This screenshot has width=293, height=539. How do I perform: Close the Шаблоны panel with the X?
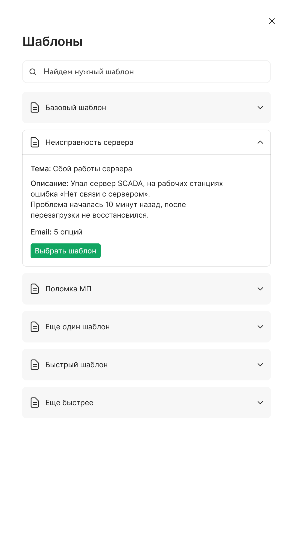tap(272, 21)
